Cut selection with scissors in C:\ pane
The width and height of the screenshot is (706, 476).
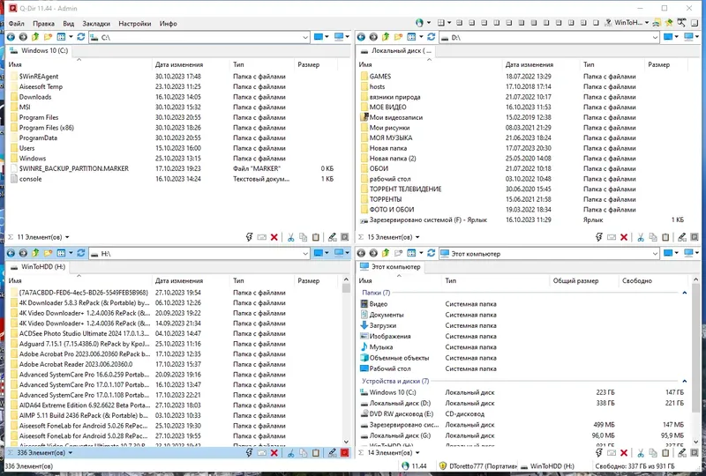coord(291,237)
